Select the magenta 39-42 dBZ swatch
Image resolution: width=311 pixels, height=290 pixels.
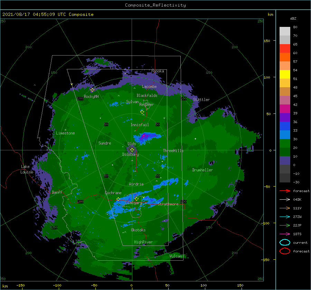point(285,109)
